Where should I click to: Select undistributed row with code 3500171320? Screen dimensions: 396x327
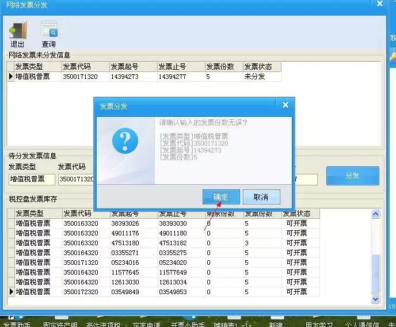click(x=144, y=77)
